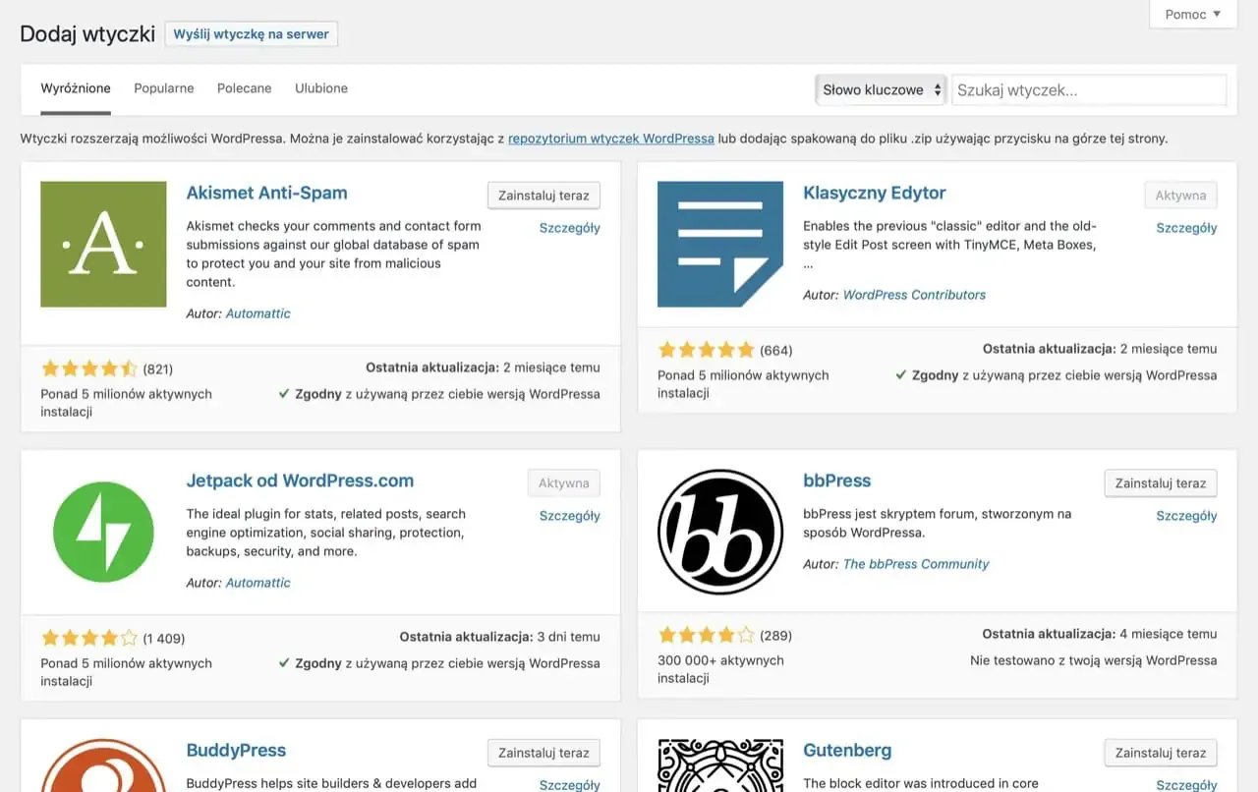The height and width of the screenshot is (792, 1258).
Task: Expand the Słowo kluczowe search type dropdown
Action: pyautogui.click(x=881, y=89)
